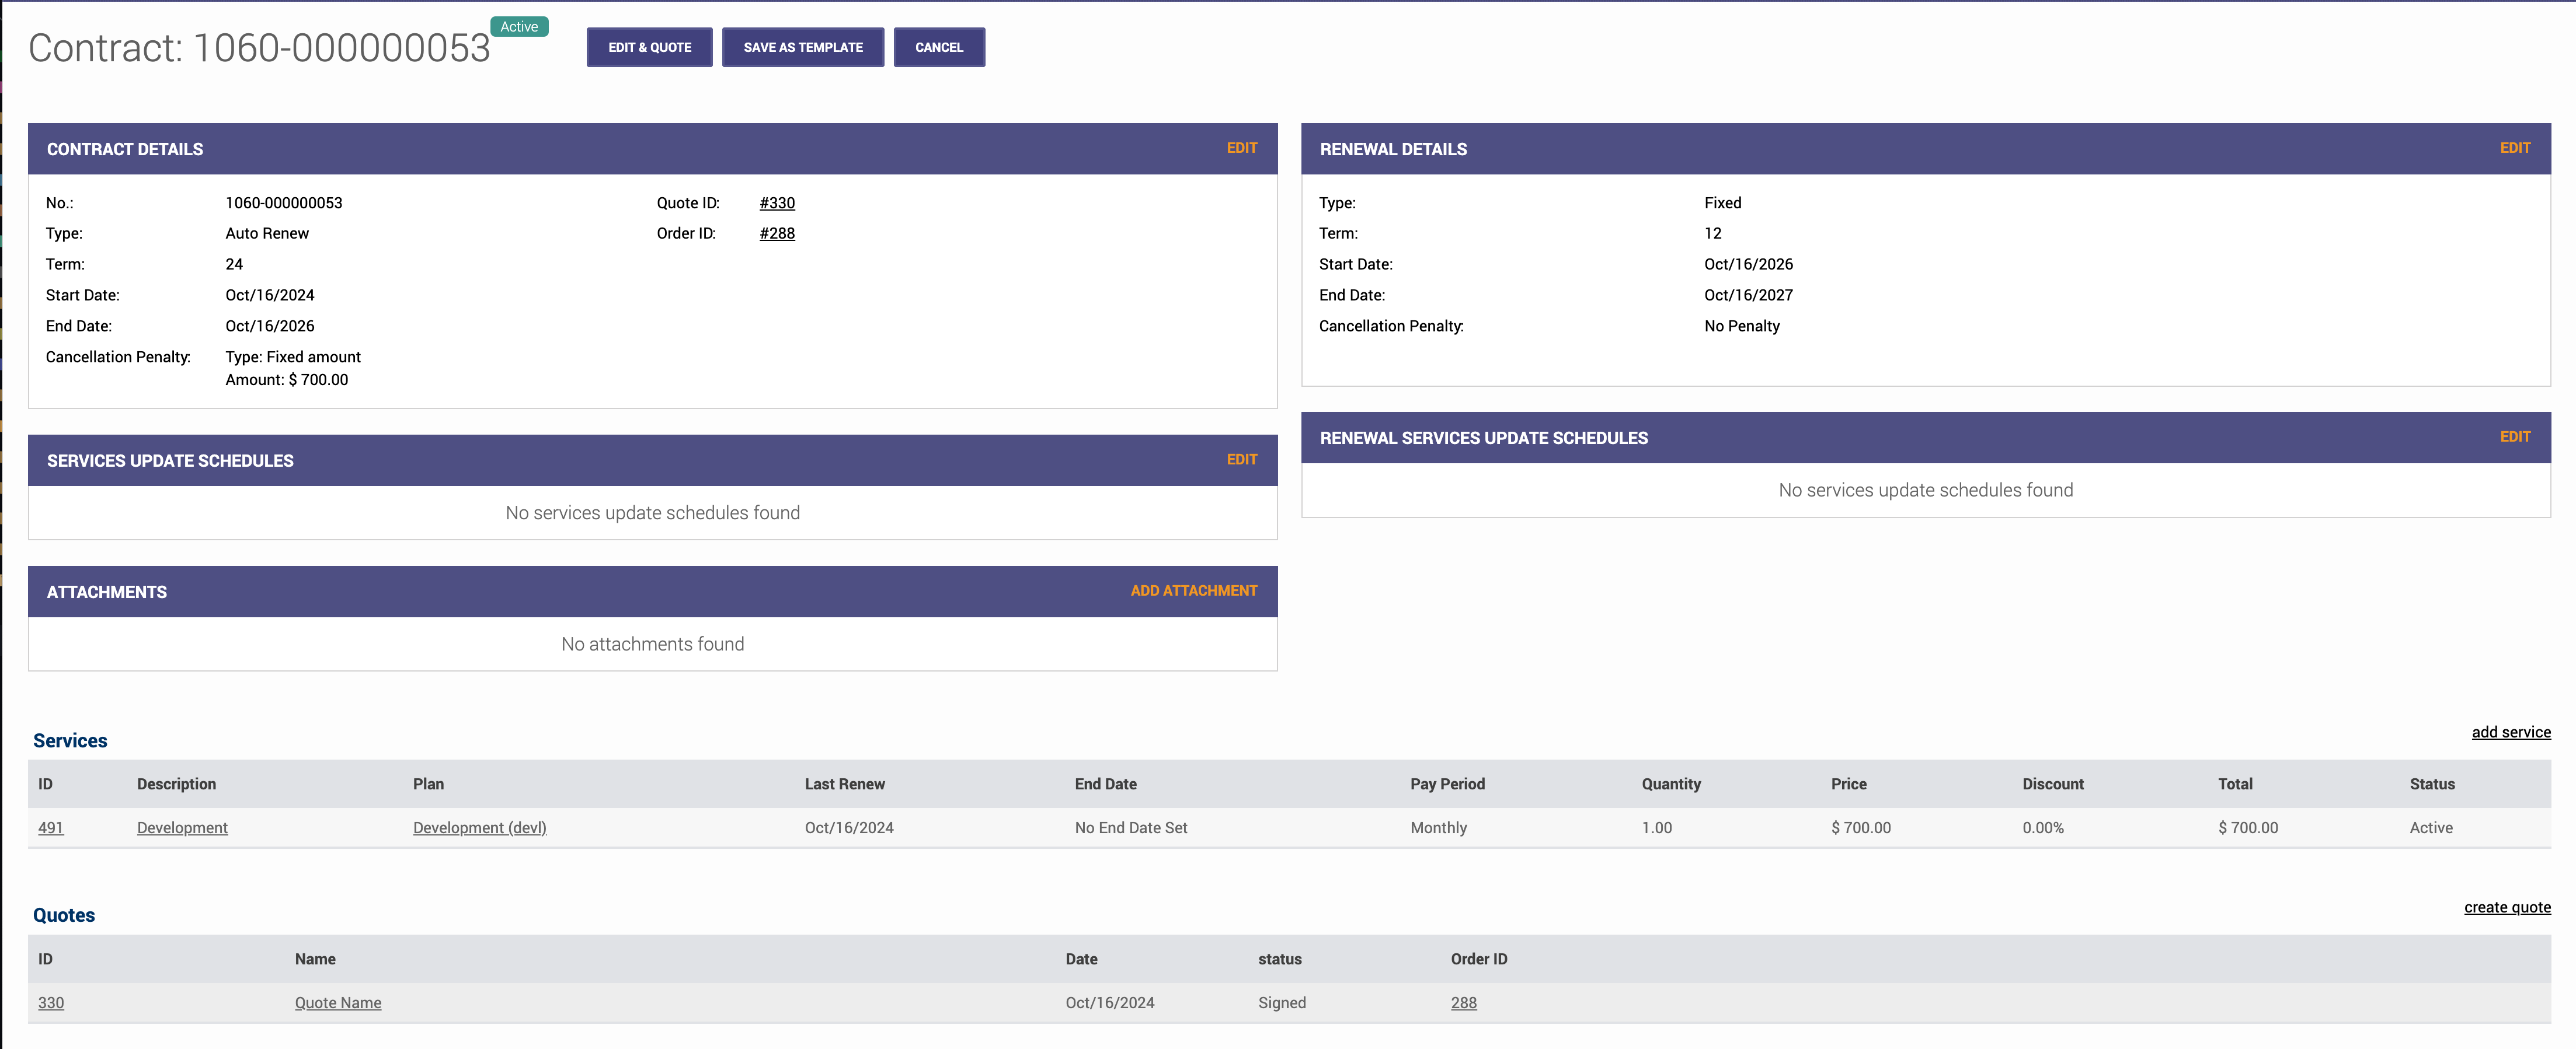
Task: Click Save As Template button
Action: tap(802, 47)
